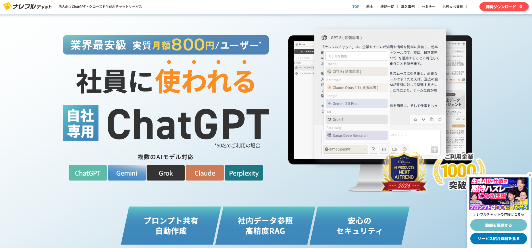Click the thumbs-up icon under the chat response

pyautogui.click(x=415, y=119)
